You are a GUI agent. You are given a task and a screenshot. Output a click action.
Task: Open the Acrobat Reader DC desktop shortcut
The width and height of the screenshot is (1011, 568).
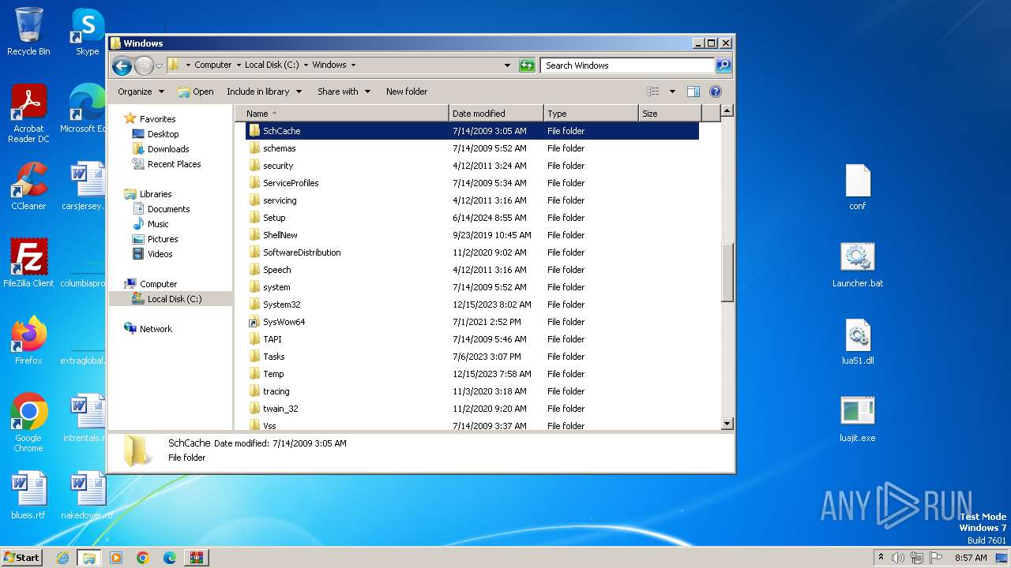(x=28, y=114)
